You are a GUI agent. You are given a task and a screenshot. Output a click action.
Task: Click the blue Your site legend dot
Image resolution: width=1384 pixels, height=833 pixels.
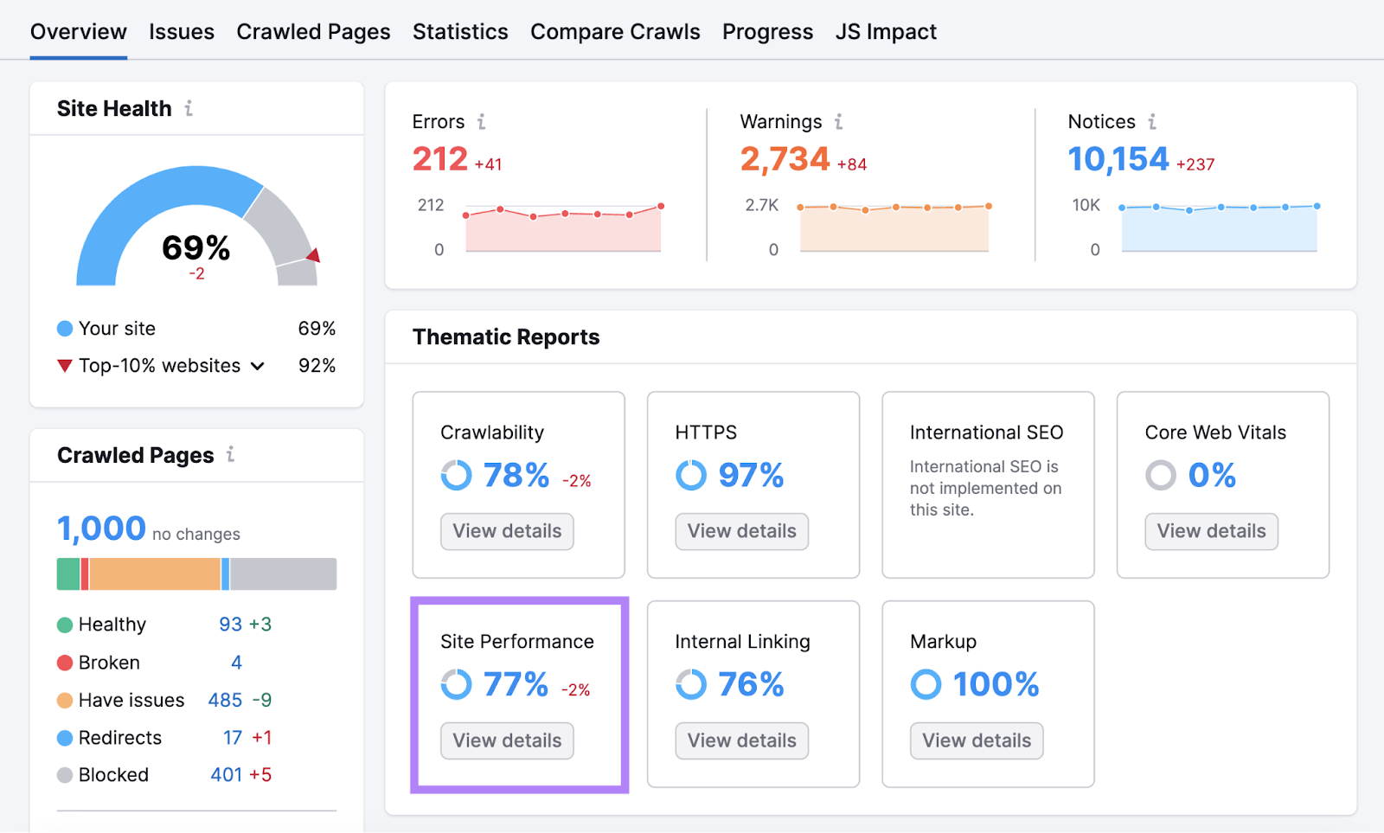pyautogui.click(x=65, y=329)
